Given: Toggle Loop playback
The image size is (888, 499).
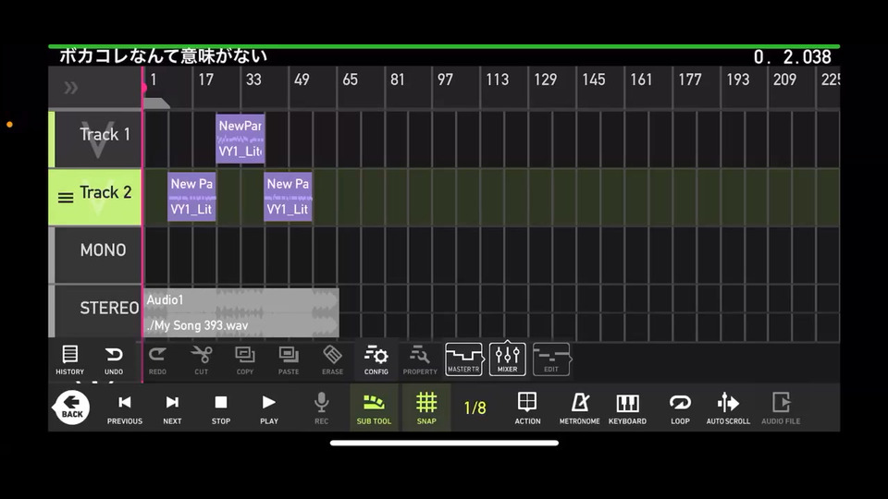Looking at the screenshot, I should pos(680,409).
